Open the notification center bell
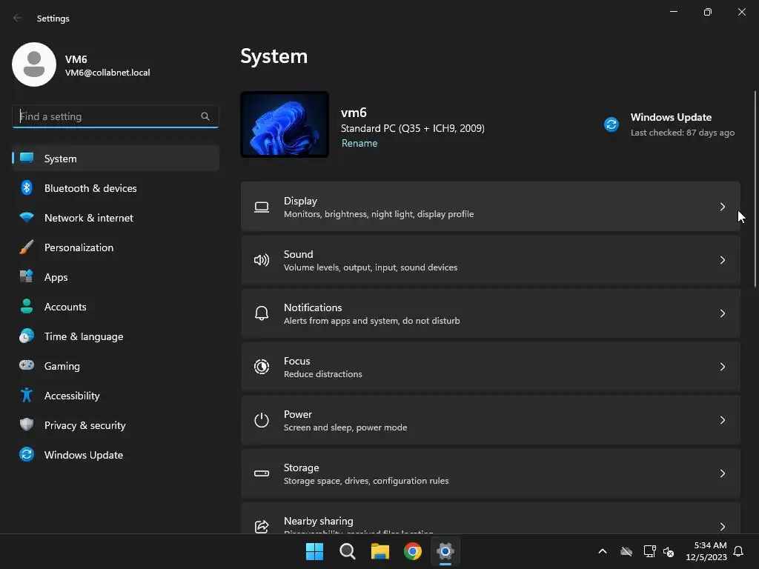Viewport: 759px width, 569px height. [x=739, y=551]
